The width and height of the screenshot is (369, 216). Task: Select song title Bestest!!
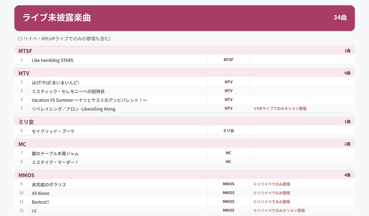[40, 202]
